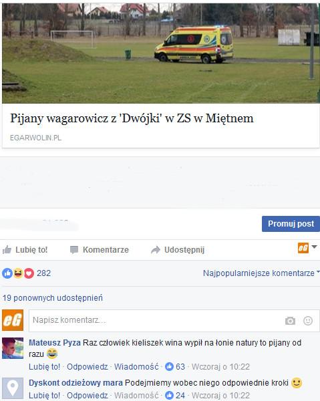Open the Dyskont odzieżowy mara page link

pyautogui.click(x=75, y=382)
